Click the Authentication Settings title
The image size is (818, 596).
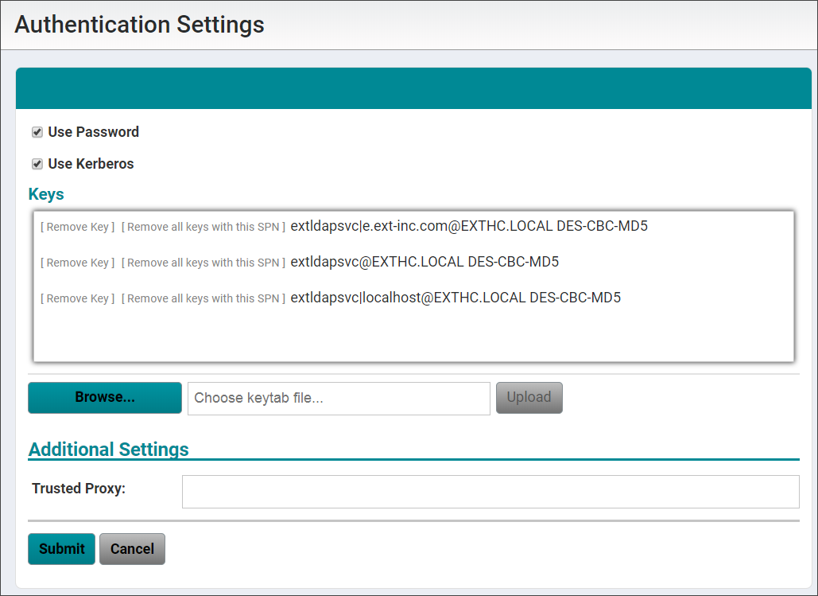(139, 25)
